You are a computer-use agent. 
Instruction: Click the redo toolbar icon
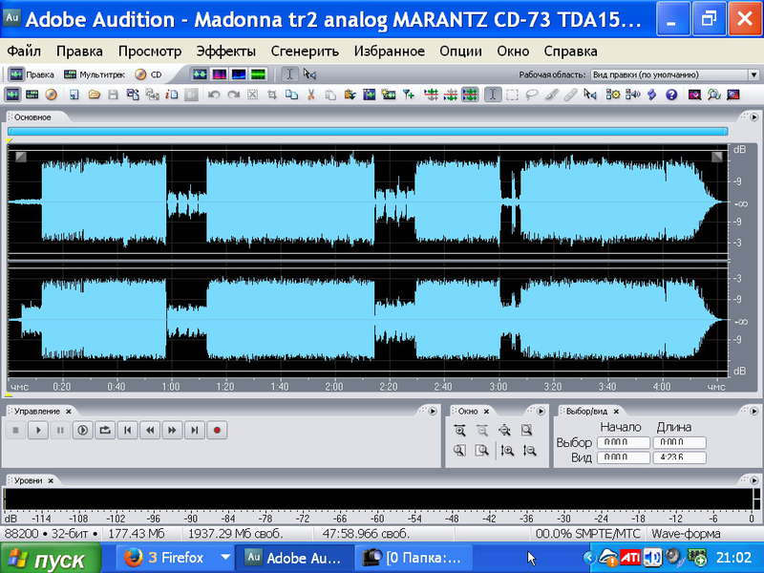[x=233, y=95]
